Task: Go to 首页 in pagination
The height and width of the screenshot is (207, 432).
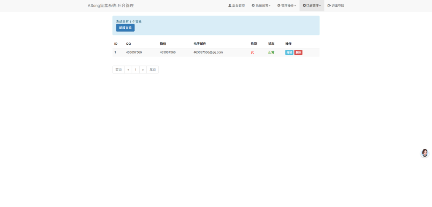Action: pos(119,70)
